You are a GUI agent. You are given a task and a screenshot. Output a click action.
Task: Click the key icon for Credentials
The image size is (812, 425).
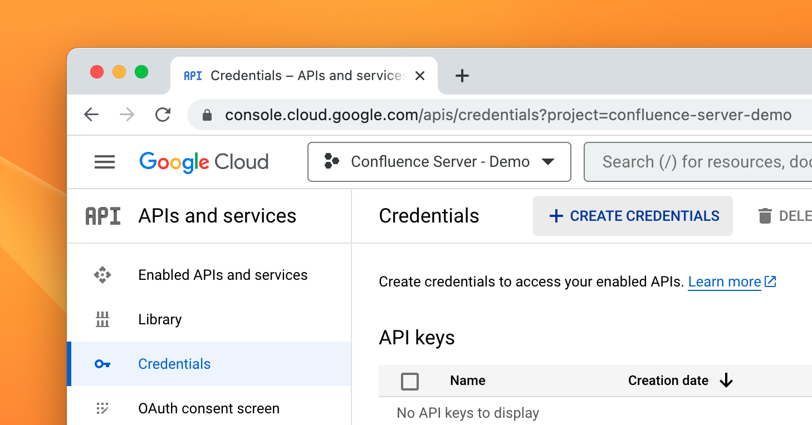tap(102, 364)
